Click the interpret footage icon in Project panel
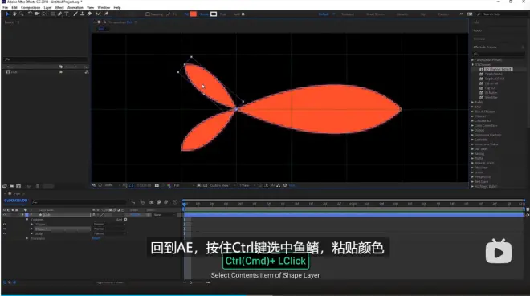The width and height of the screenshot is (530, 296). [4, 186]
